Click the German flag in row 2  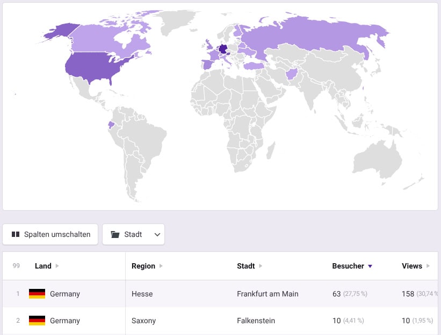[x=37, y=321]
